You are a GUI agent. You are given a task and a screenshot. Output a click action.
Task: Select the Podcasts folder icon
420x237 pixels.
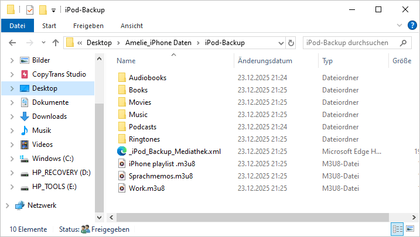pos(122,127)
